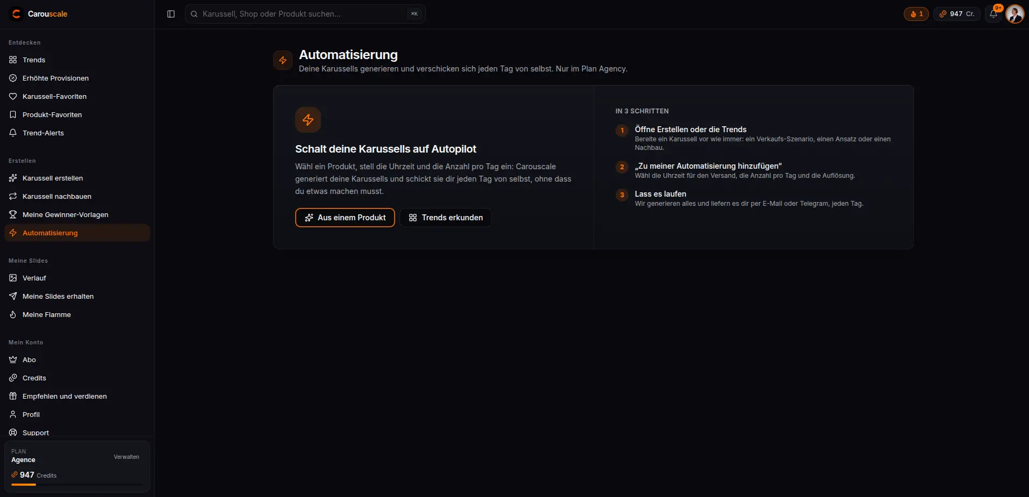Click the Carouscale logo icon

pyautogui.click(x=16, y=14)
